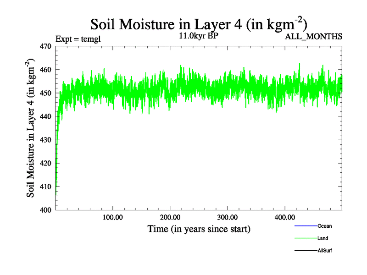Click the 300.00 x-axis tick label

click(227, 217)
